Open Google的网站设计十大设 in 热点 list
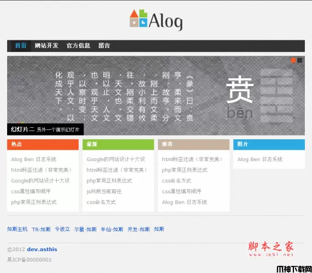 tap(40, 181)
